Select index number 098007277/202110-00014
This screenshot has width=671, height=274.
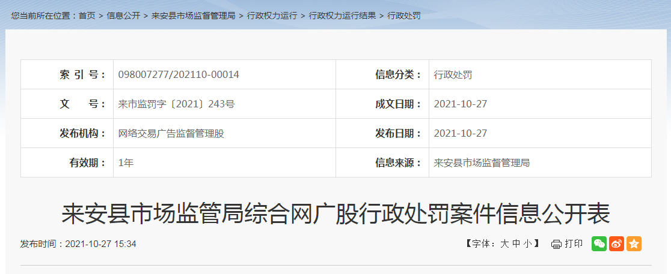(x=179, y=75)
